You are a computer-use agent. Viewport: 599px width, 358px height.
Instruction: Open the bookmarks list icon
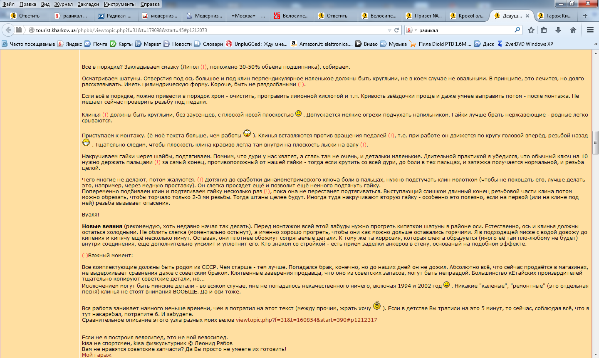click(x=544, y=30)
